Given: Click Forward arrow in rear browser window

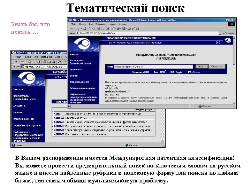Looking at the screenshot, I should [23, 62].
